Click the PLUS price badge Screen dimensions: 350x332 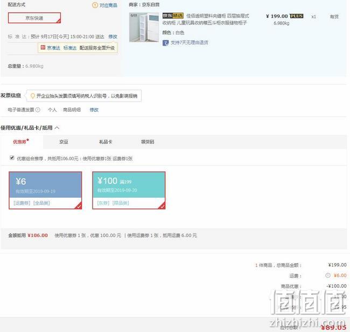click(x=297, y=16)
